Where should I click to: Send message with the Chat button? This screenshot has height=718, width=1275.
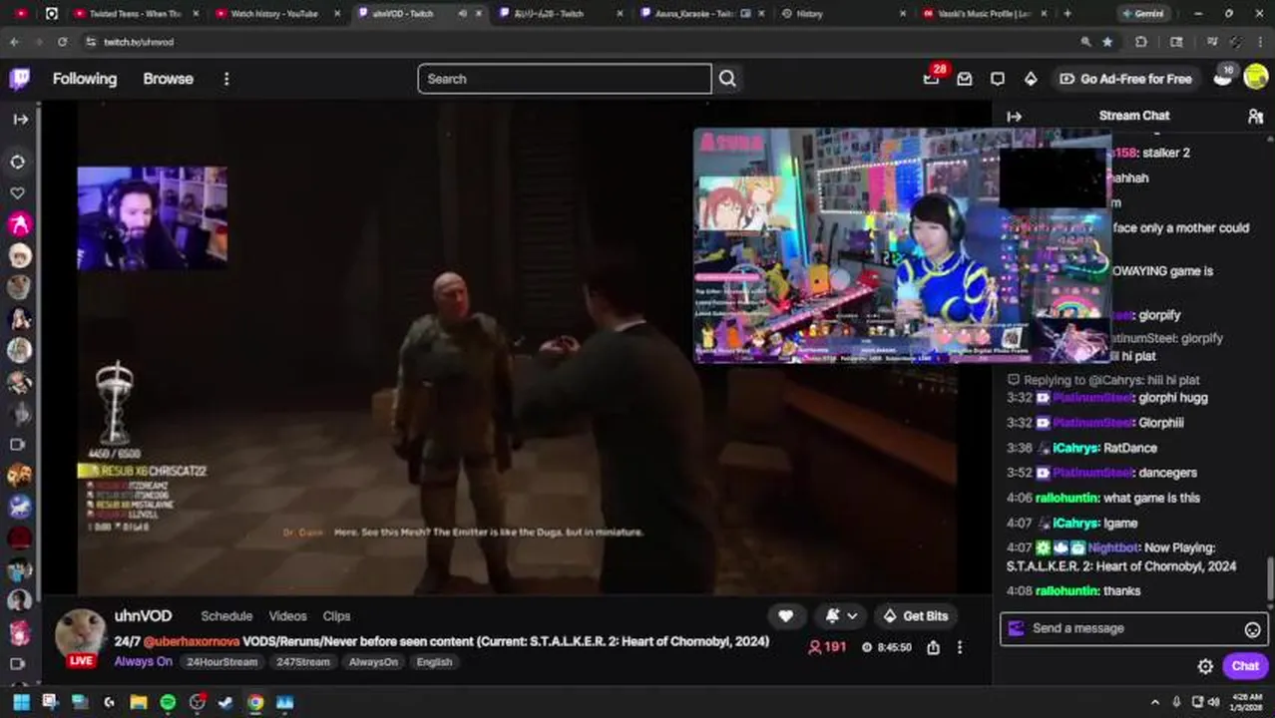[1244, 666]
